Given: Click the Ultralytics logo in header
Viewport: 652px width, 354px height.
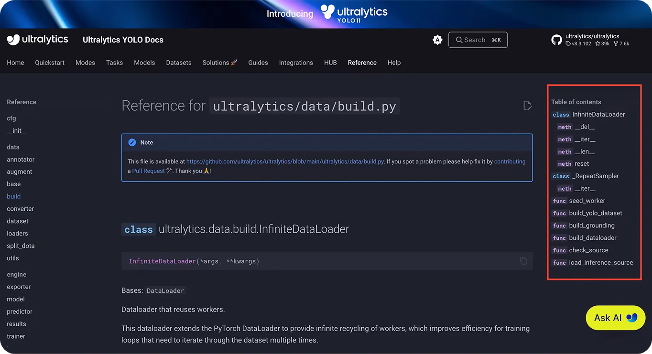Looking at the screenshot, I should tap(37, 40).
